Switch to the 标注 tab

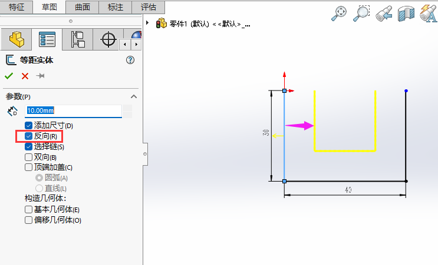pyautogui.click(x=116, y=7)
